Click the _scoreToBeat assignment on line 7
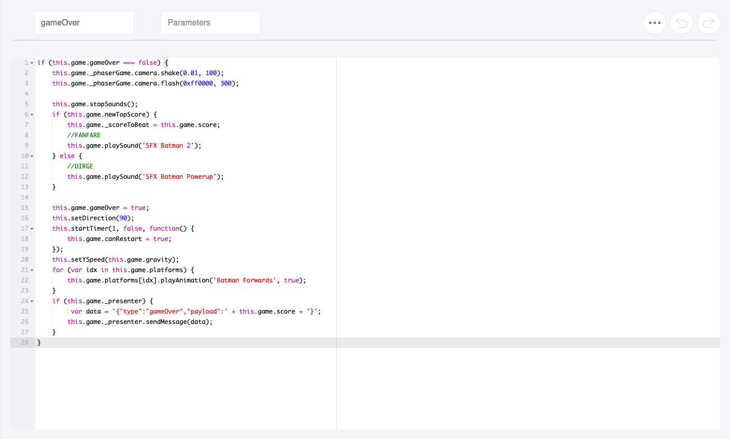Screen dimensions: 730x439 pyautogui.click(x=144, y=125)
